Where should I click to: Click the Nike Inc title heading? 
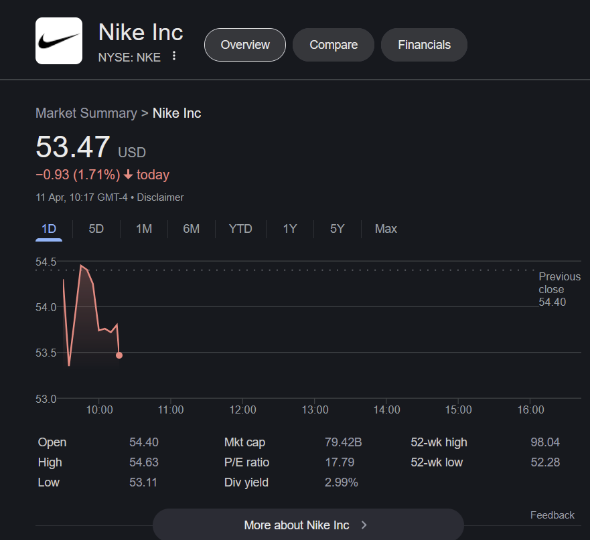[141, 32]
